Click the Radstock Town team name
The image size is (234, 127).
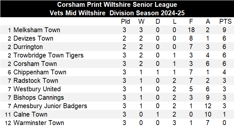(36, 81)
